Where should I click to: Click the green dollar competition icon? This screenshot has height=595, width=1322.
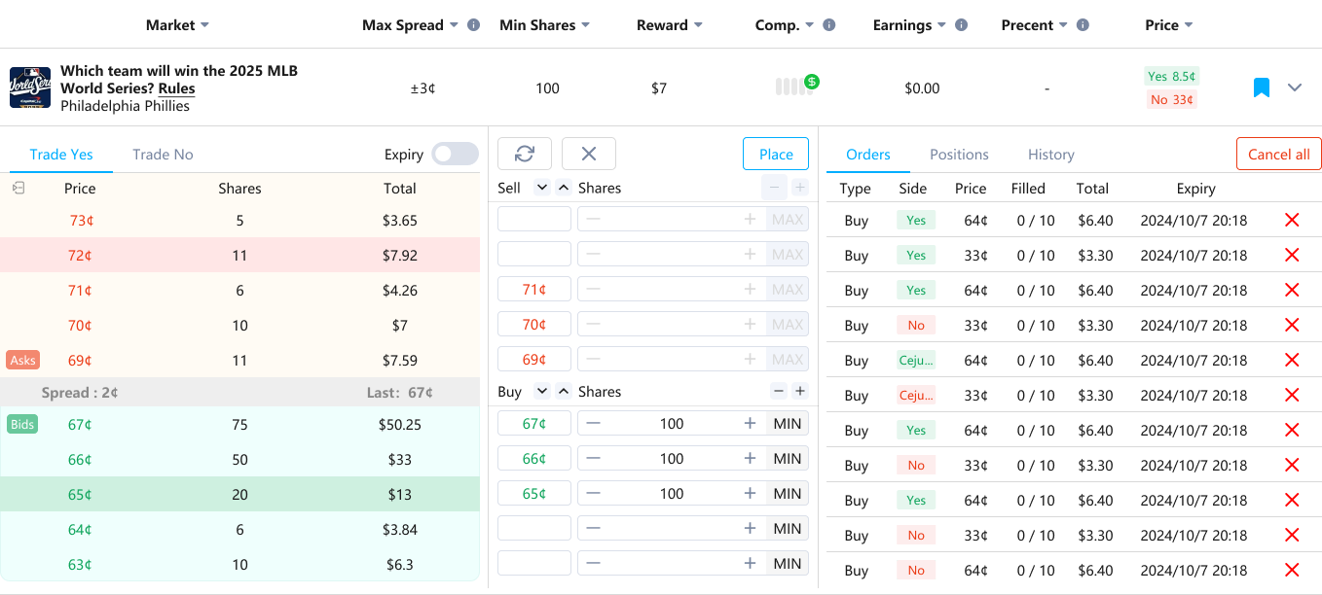pos(812,82)
